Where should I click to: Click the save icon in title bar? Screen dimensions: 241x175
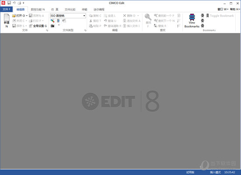click(x=9, y=3)
